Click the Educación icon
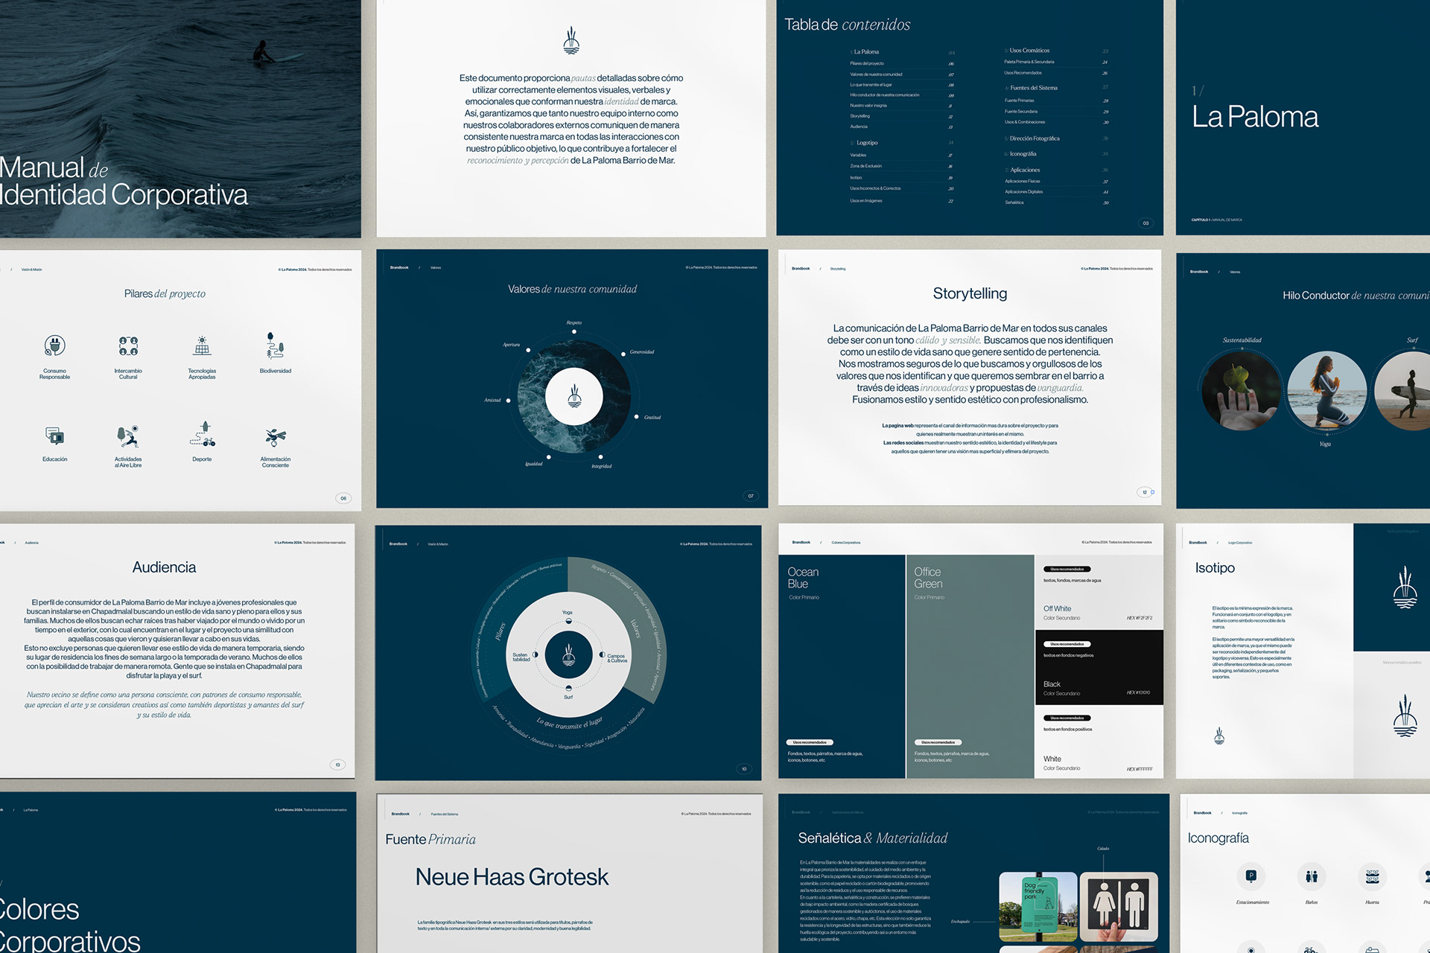This screenshot has height=953, width=1430. pos(54,436)
